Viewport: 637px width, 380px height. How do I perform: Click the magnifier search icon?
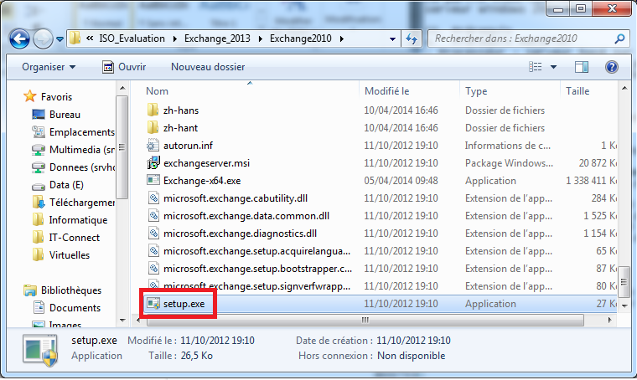click(x=619, y=39)
